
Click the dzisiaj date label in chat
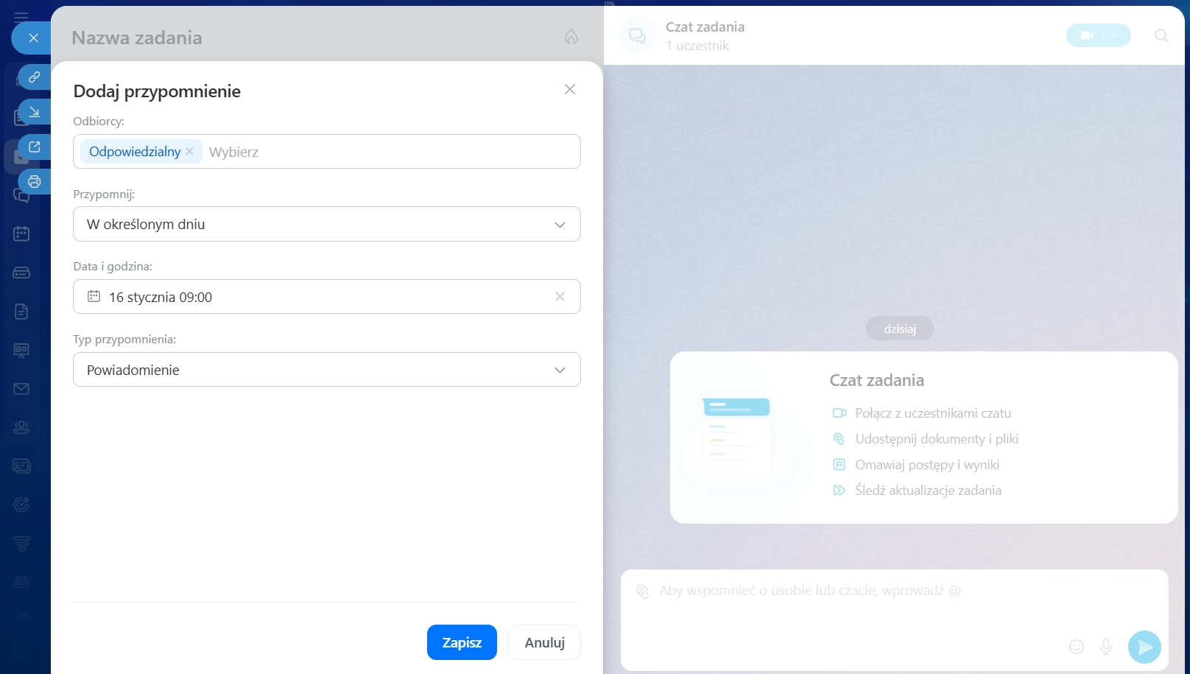900,329
